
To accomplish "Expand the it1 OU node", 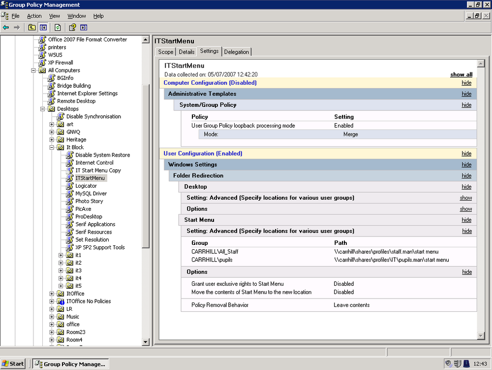I will pyautogui.click(x=61, y=255).
